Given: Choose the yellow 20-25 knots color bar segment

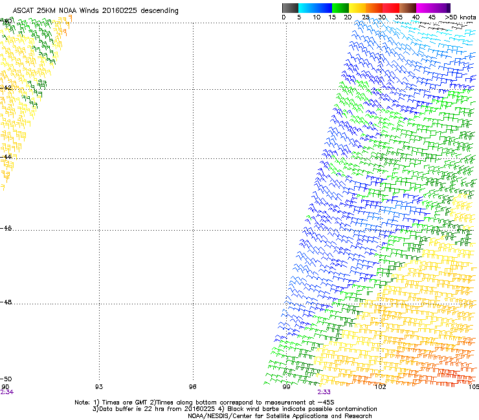Looking at the screenshot, I should coord(357,8).
